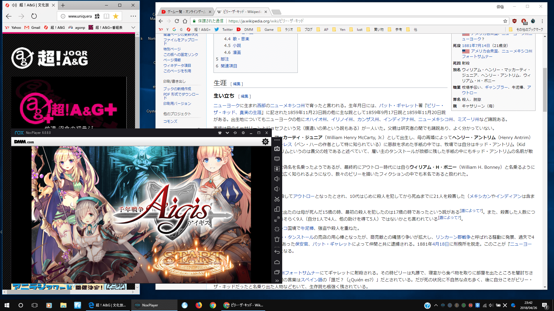Screen dimensions: 554x311
Task: Toggle the Edge favorites star
Action: pyautogui.click(x=116, y=16)
